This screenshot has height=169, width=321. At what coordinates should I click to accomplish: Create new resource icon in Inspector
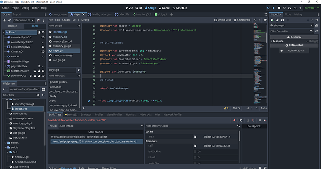coord(272,20)
